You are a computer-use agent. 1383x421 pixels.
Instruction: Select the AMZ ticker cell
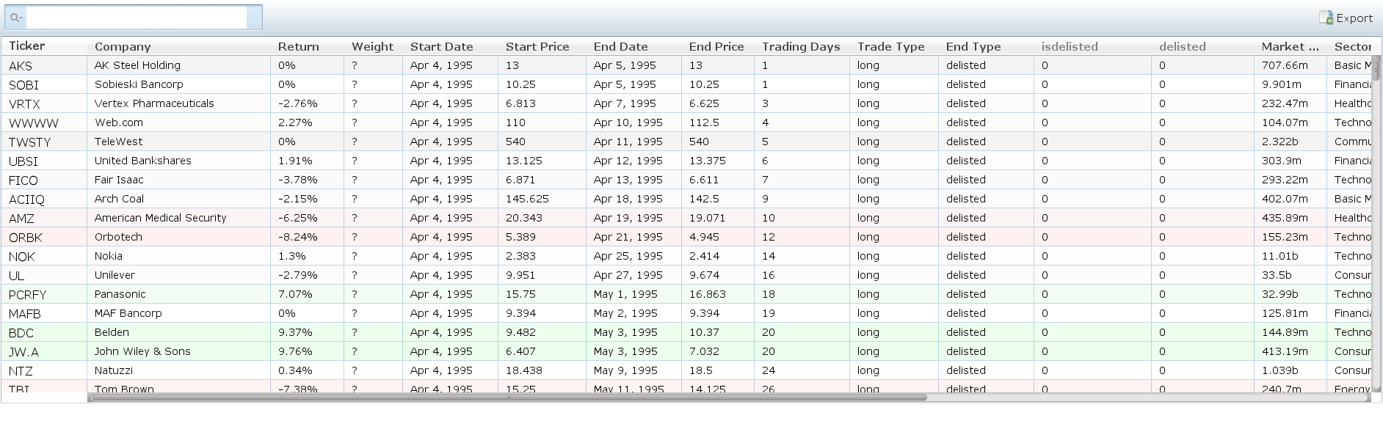(44, 218)
